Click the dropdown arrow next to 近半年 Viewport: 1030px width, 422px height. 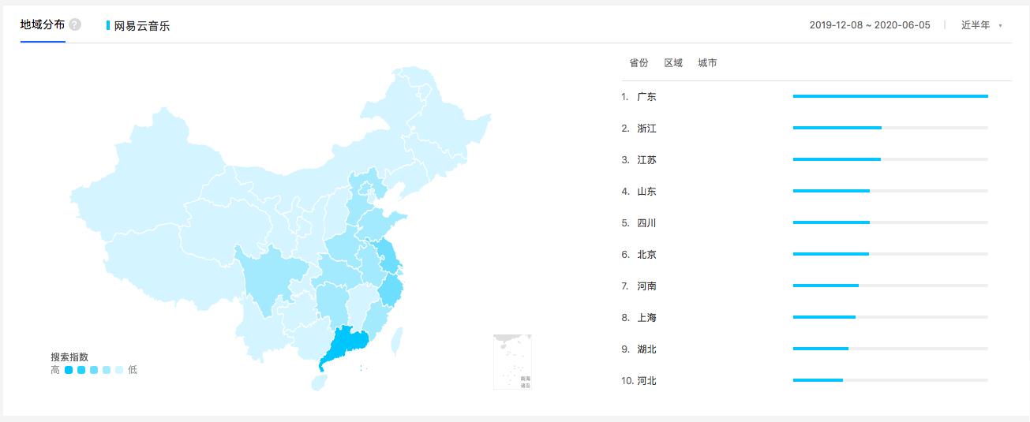[1000, 26]
